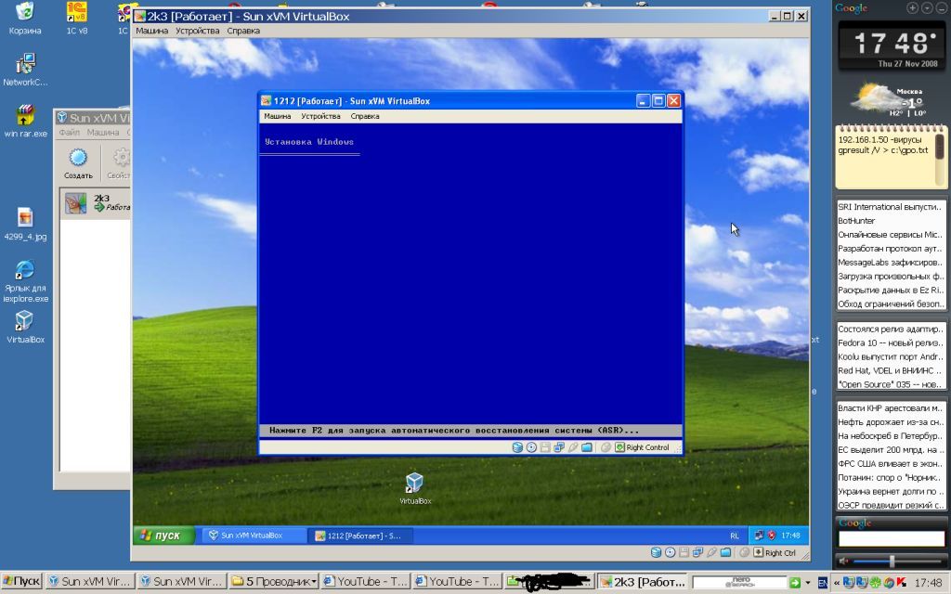
Task: Click EN language indicator in host taskbar
Action: point(823,583)
